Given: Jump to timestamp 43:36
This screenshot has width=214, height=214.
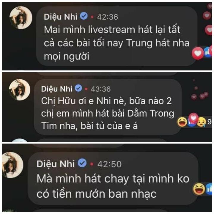Looking at the screenshot, I should click(x=101, y=89).
